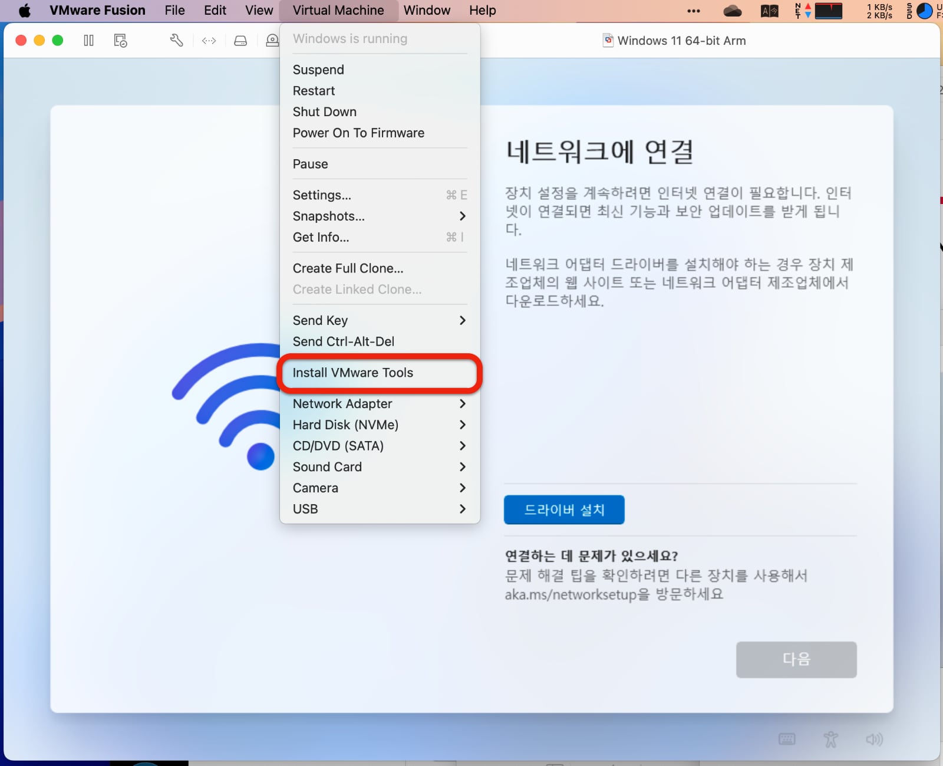
Task: Expand the CD/DVD (SATA) submenu
Action: 380,446
